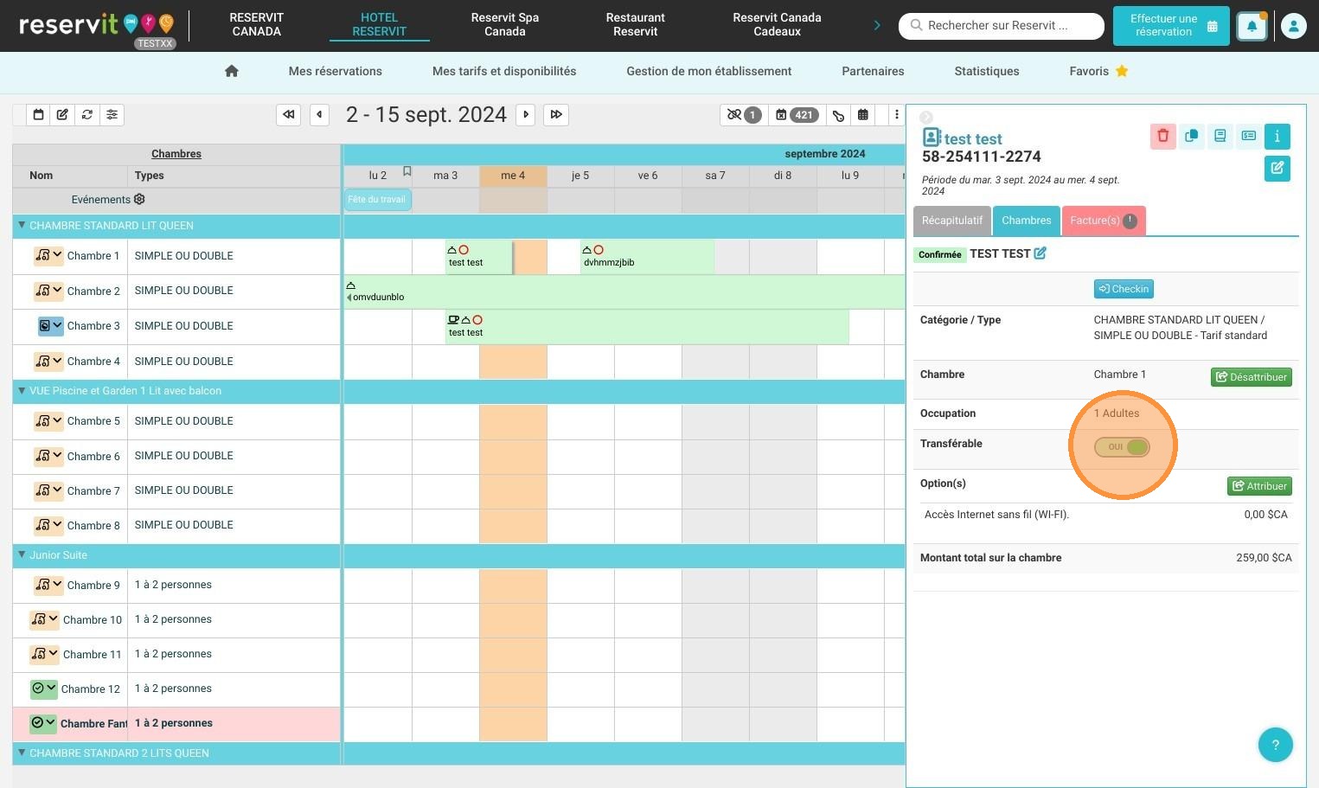
Task: Switch to the Récapitulatif tab
Action: (952, 221)
